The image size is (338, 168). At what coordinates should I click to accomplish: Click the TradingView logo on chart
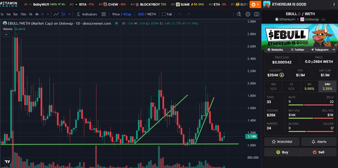click(8, 162)
